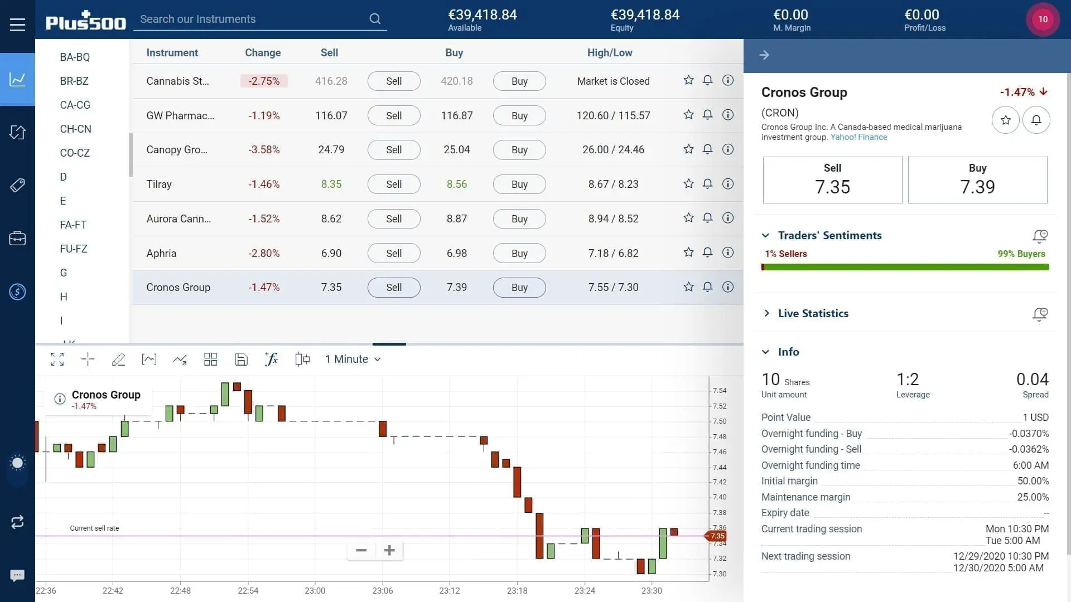
Task: Select the FU-FZ instrument category
Action: 74,249
